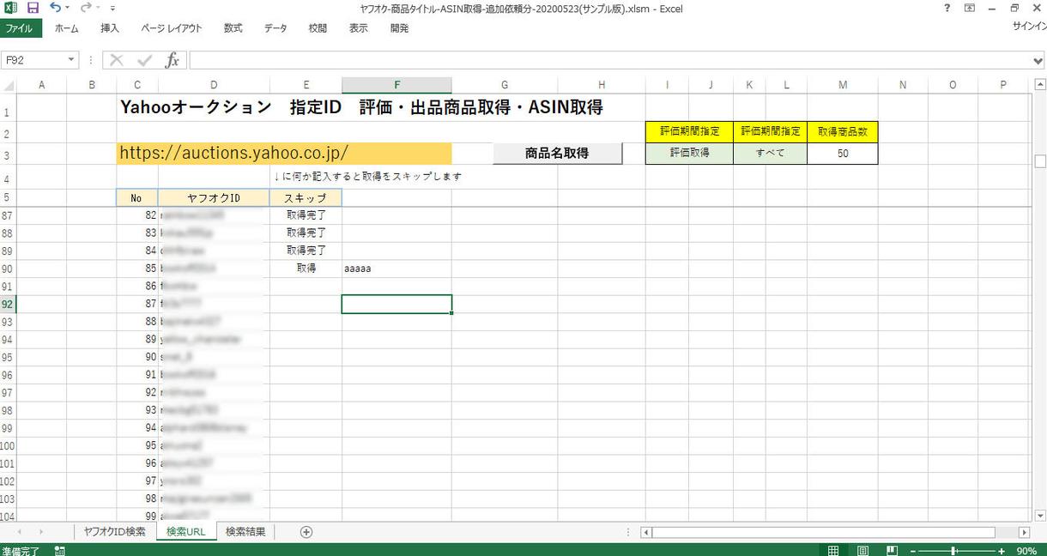Expand the Name Box dropdown arrow
The width and height of the screenshot is (1047, 556).
71,60
